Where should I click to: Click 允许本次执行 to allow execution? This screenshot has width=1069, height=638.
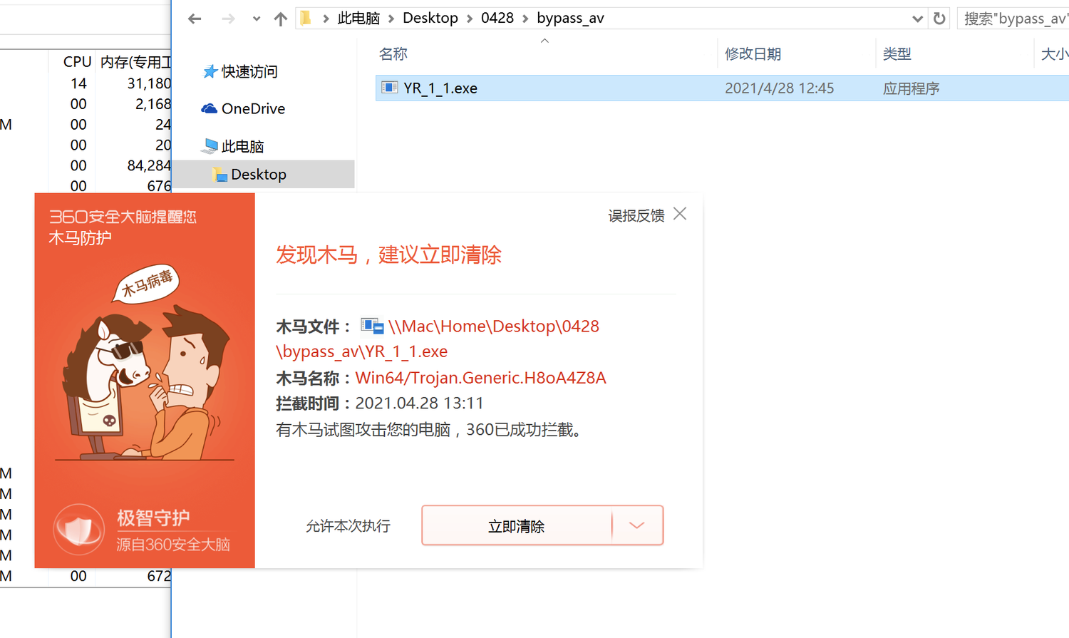click(348, 526)
